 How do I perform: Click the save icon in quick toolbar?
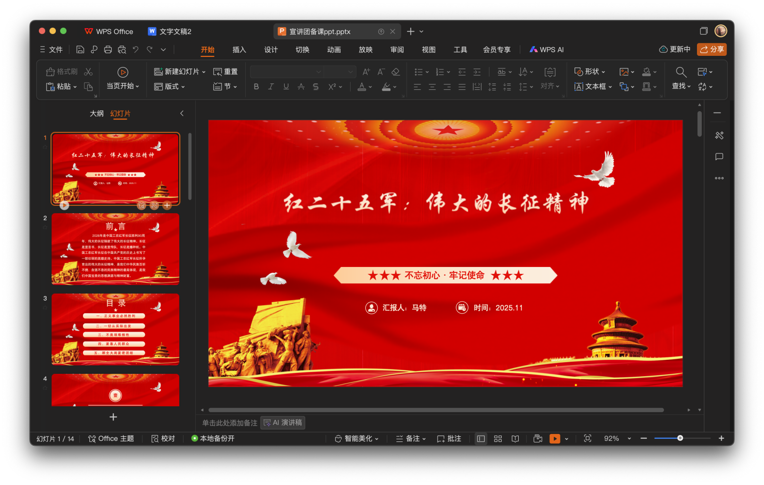click(x=80, y=50)
